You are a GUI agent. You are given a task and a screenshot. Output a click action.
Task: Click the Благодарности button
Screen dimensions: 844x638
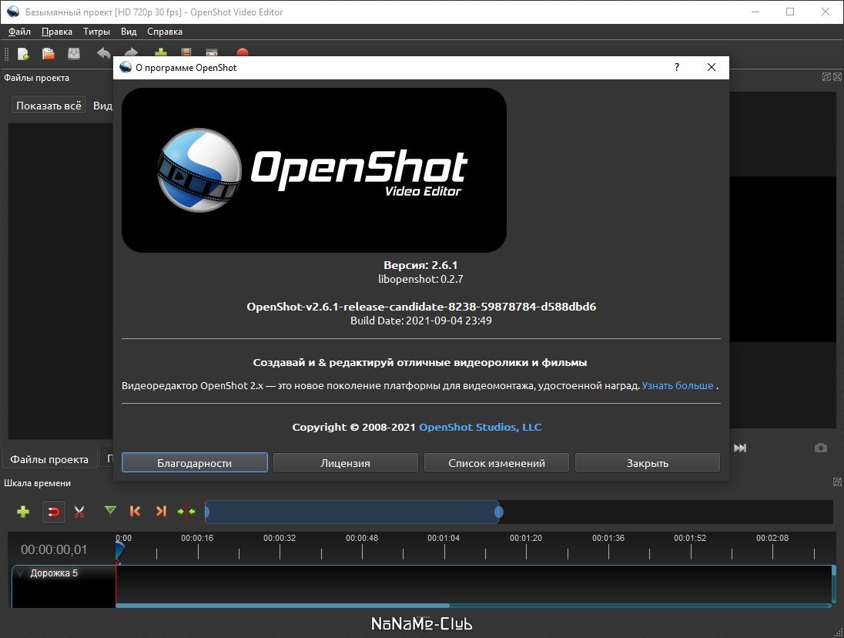[194, 463]
